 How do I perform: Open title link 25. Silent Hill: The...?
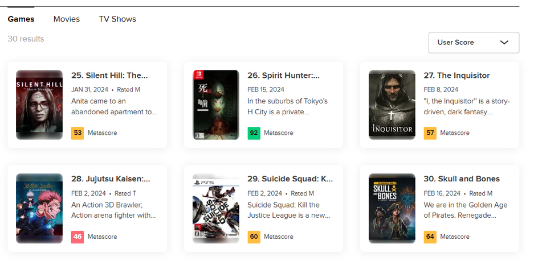[109, 76]
